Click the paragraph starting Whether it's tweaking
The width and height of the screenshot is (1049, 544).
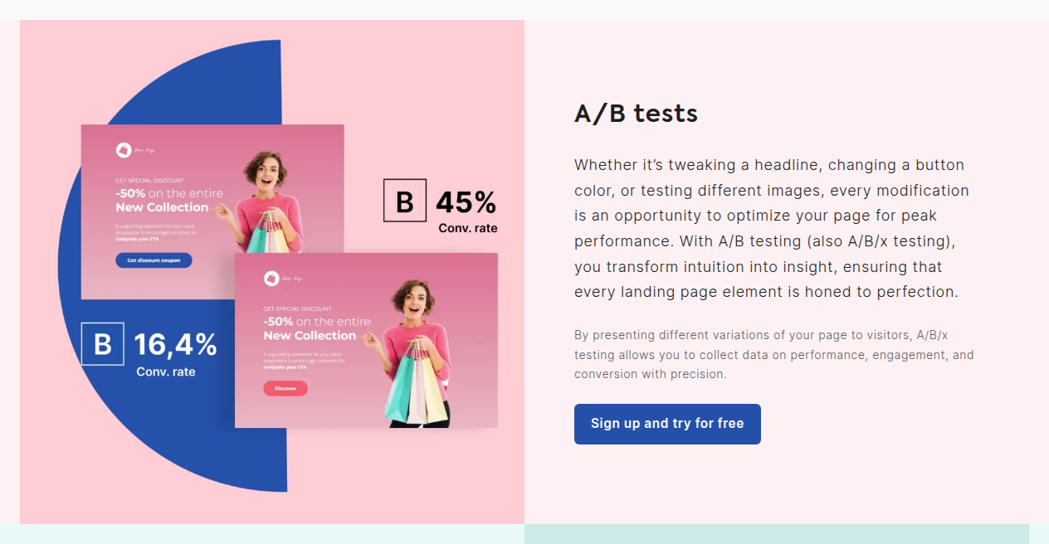click(772, 229)
